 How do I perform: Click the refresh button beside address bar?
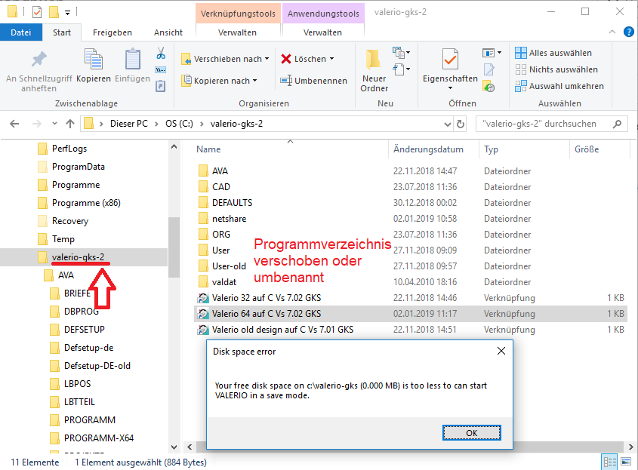461,124
